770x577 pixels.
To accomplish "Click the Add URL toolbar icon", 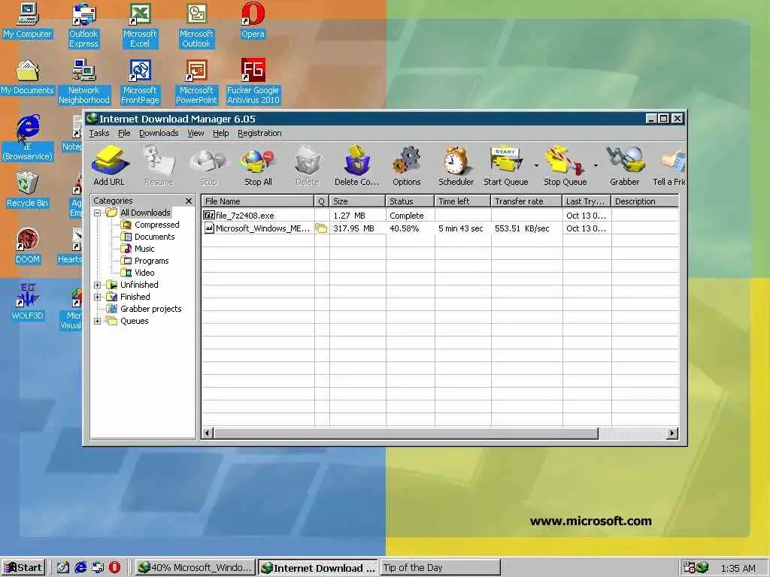I will point(109,165).
